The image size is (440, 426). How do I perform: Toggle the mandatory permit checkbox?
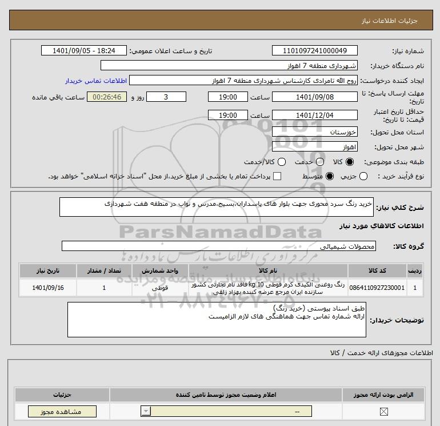pos(383,412)
